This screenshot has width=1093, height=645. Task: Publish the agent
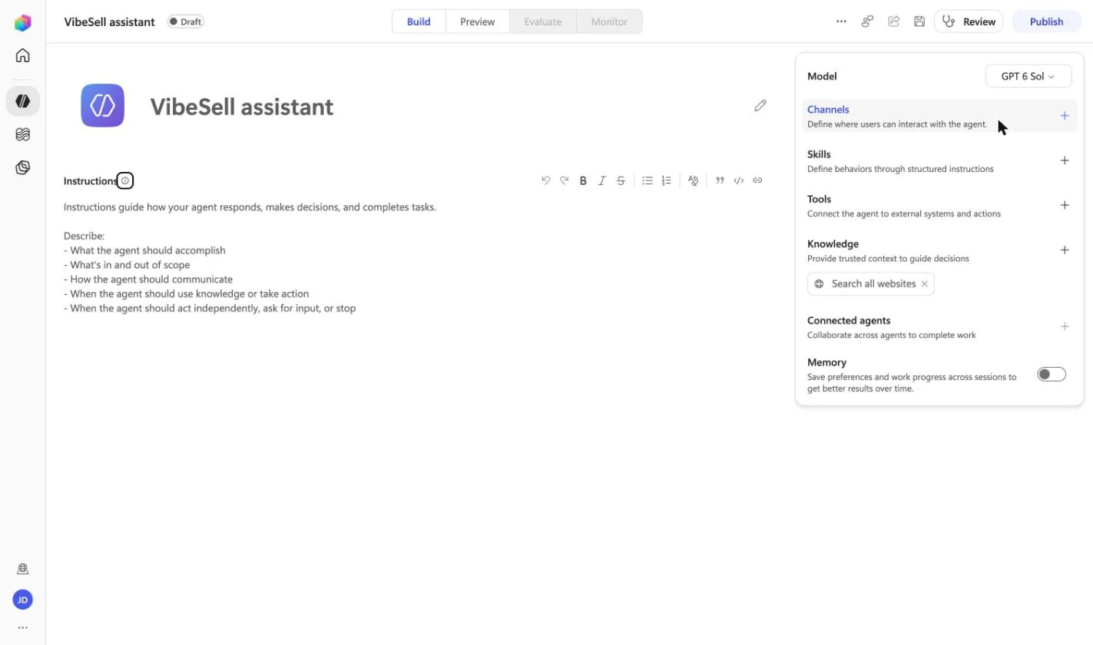(1046, 21)
